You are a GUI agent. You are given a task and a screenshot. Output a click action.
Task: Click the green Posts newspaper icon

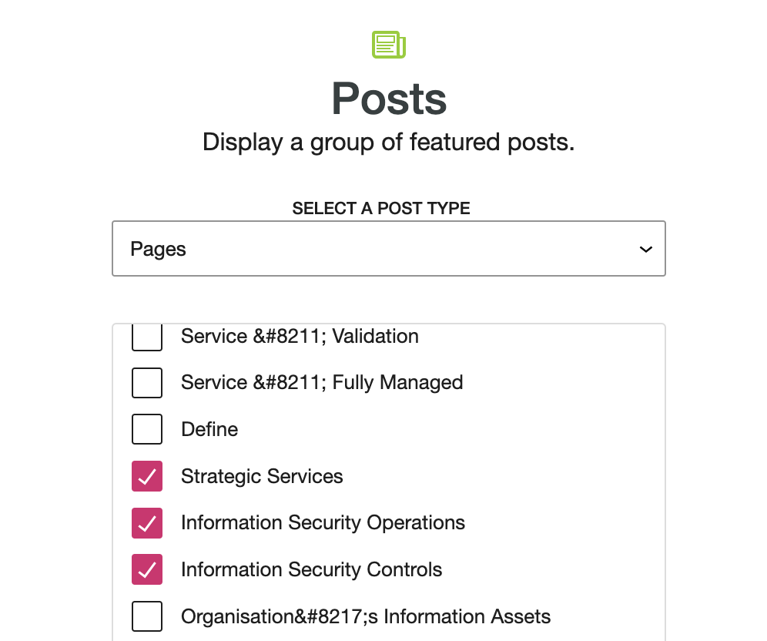389,45
